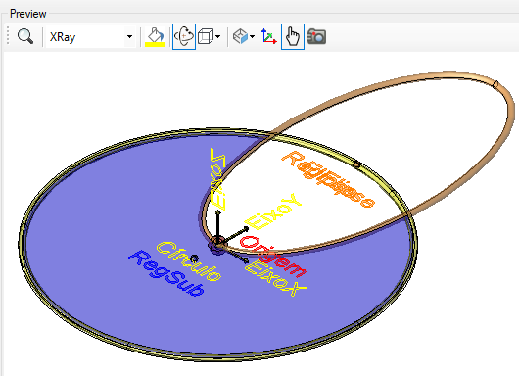Toggle the hand pick selection tool
Image resolution: width=519 pixels, height=376 pixels.
point(293,37)
